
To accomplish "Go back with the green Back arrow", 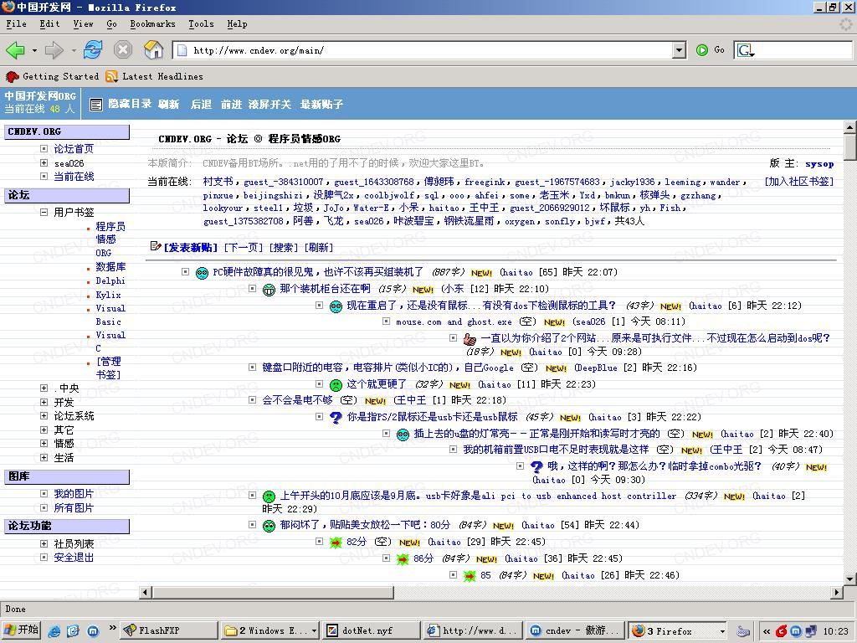I will (15, 50).
